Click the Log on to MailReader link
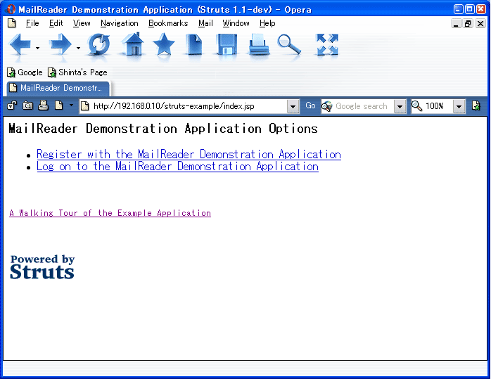The height and width of the screenshot is (379, 491). coord(177,167)
